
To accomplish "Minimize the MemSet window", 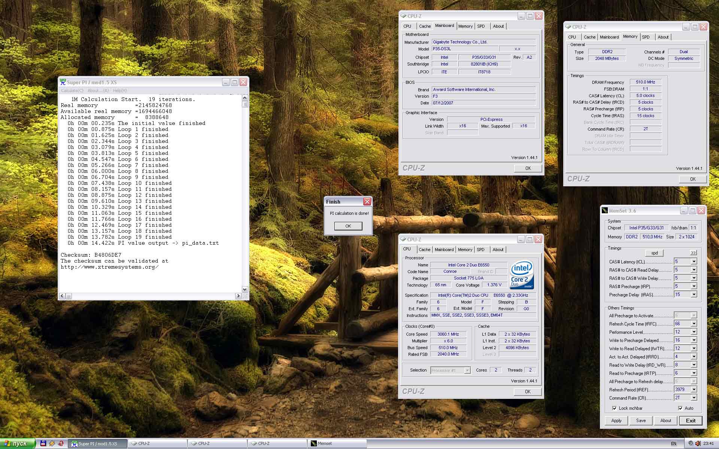I will (x=684, y=211).
